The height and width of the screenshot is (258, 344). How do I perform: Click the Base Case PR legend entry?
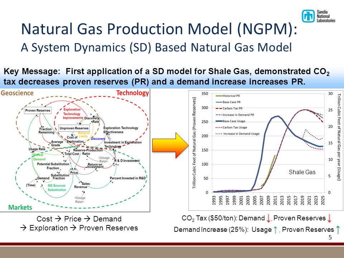228,102
